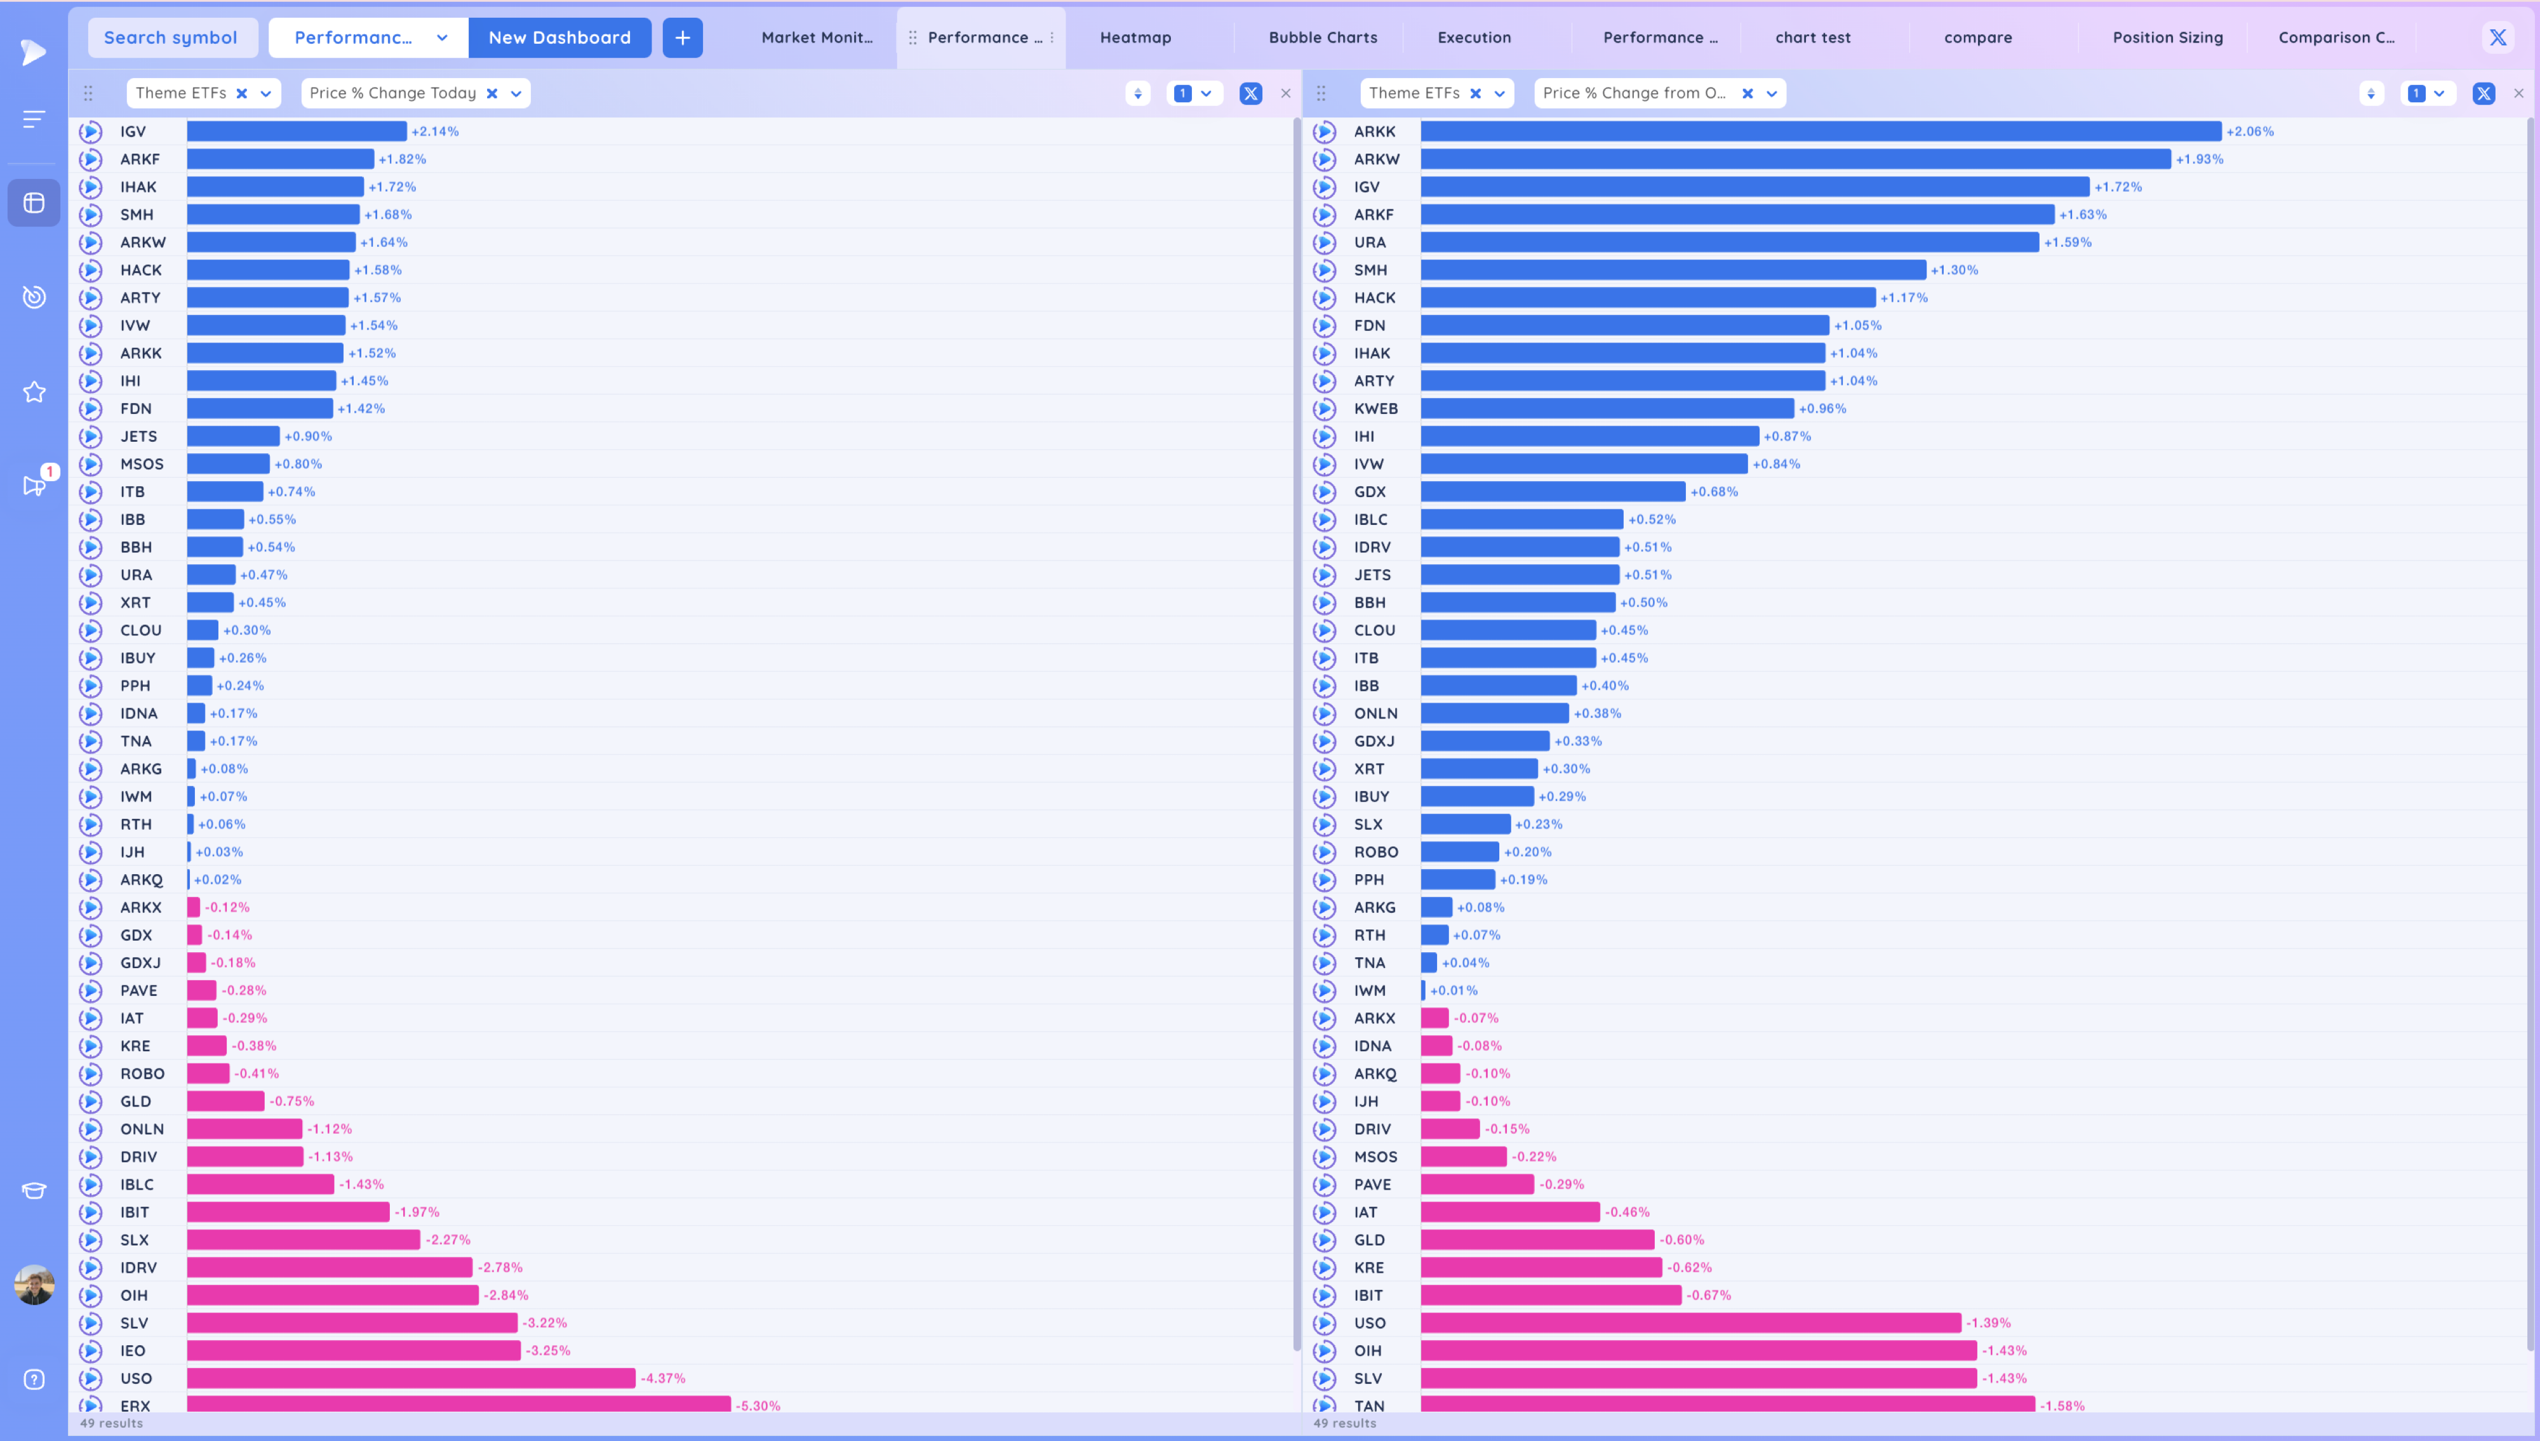Open the graduation cap learning icon
The width and height of the screenshot is (2540, 1441).
point(34,1190)
